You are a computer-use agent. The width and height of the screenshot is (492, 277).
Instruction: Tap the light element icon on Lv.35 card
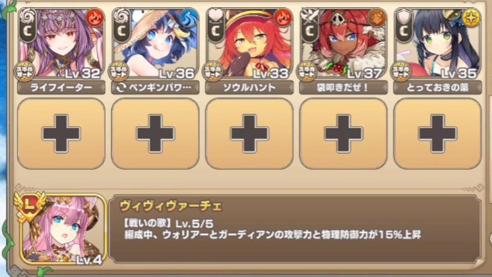click(x=470, y=18)
